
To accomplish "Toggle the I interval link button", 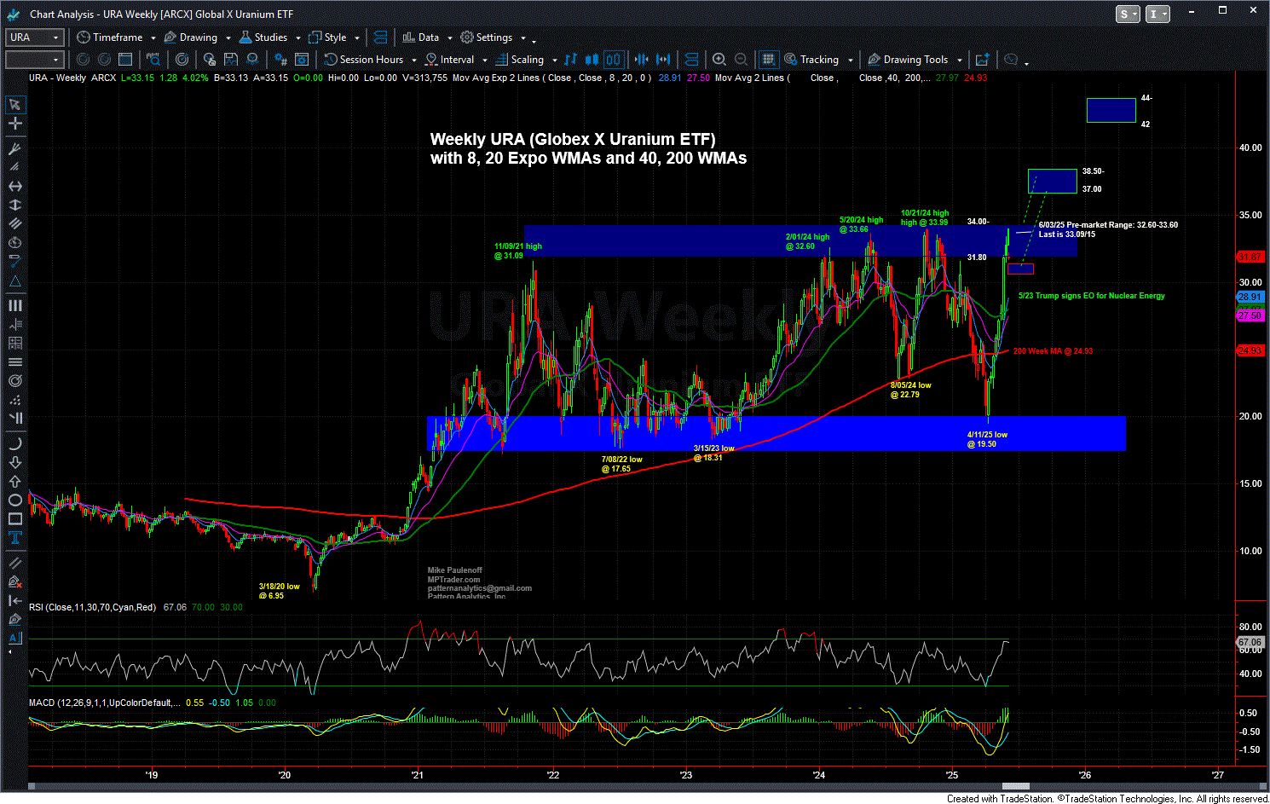I will pyautogui.click(x=1157, y=14).
